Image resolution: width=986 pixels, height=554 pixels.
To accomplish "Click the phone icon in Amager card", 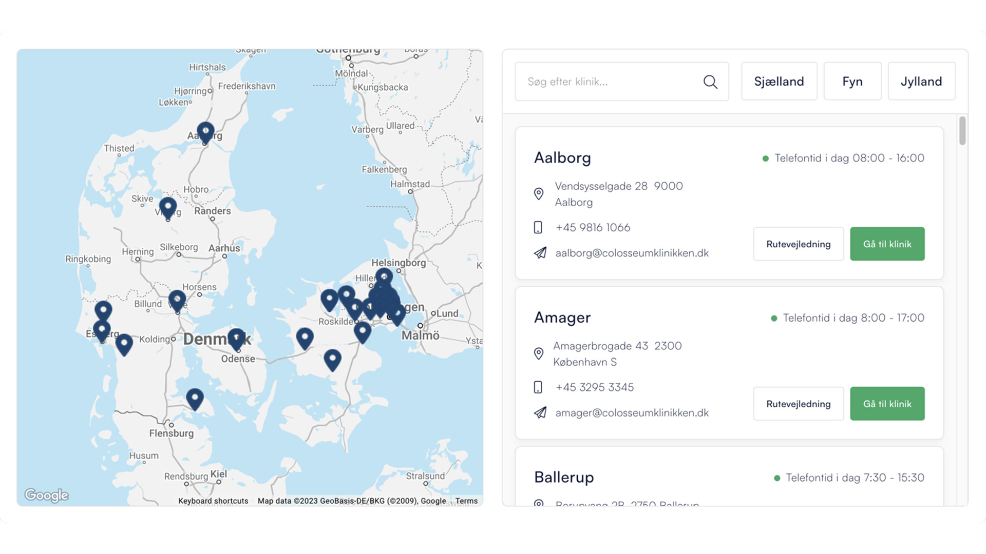I will coord(538,387).
